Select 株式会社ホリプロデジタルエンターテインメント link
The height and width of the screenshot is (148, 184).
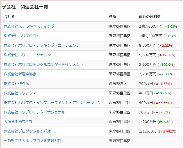44,64
